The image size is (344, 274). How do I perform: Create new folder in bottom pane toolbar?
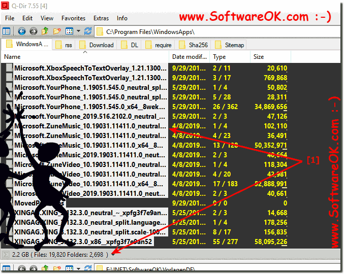click(x=57, y=269)
